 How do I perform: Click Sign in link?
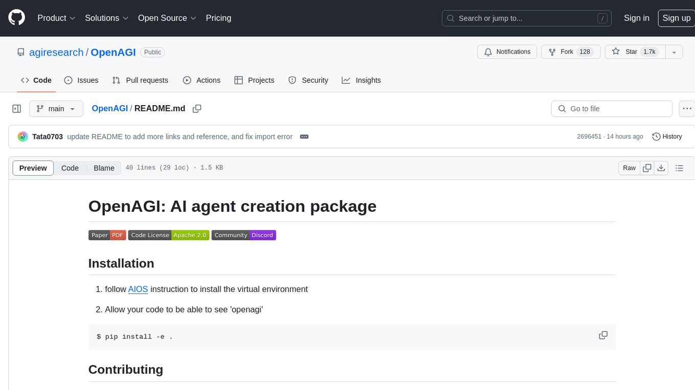(x=636, y=18)
